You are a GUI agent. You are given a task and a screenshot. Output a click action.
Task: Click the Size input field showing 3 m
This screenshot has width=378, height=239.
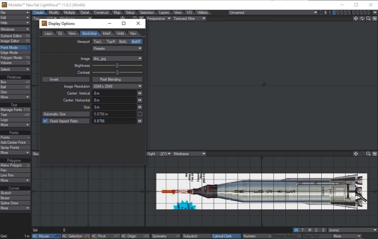pyautogui.click(x=114, y=107)
